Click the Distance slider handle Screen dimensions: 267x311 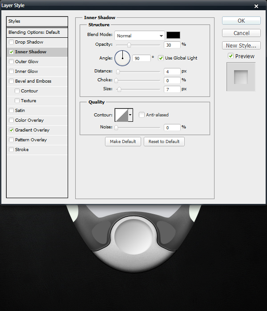point(118,72)
